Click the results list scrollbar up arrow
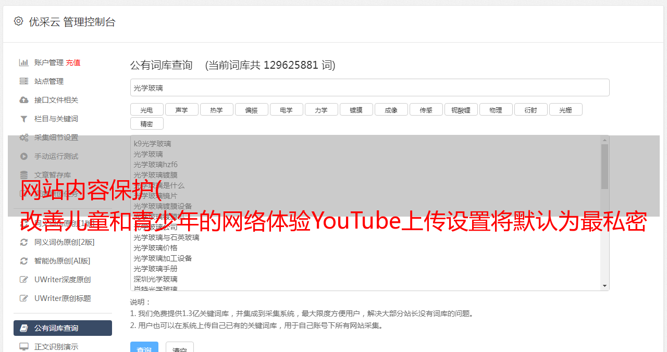Viewport: 667px width, 352px height. tap(604, 140)
